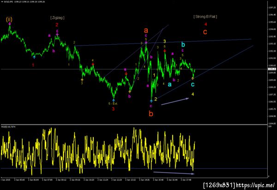Viewport: 277px width, 190px height.
Task: Click the red '2' label under Zigzag
Action: pyautogui.click(x=57, y=25)
